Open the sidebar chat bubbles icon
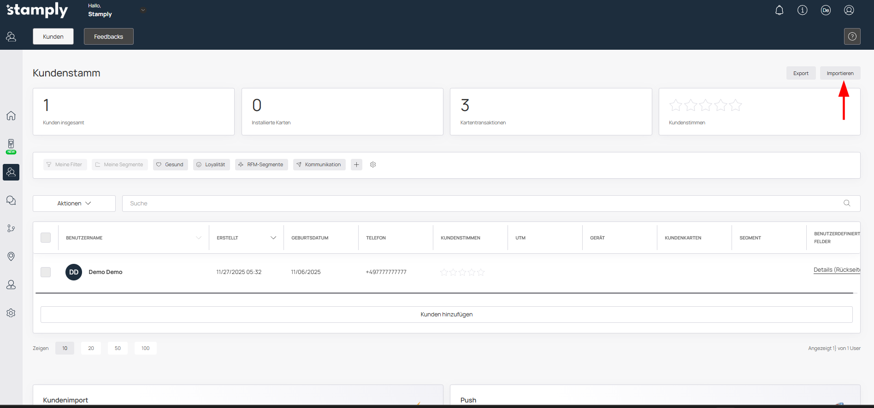Screen dimensions: 874x408 [x=11, y=200]
